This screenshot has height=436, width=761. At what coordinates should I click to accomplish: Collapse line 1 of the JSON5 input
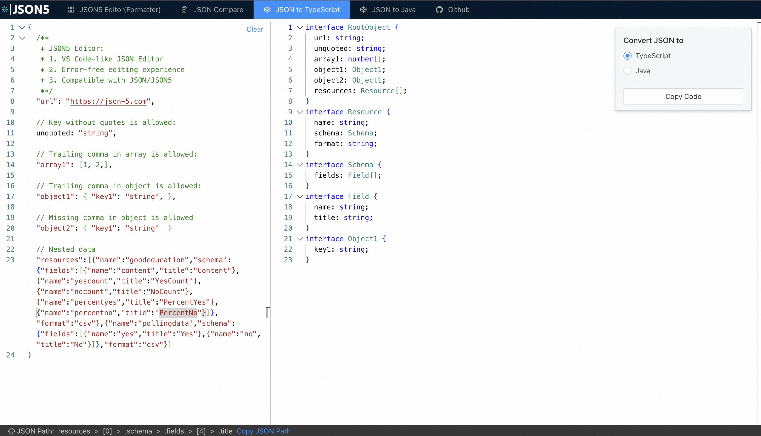(22, 27)
